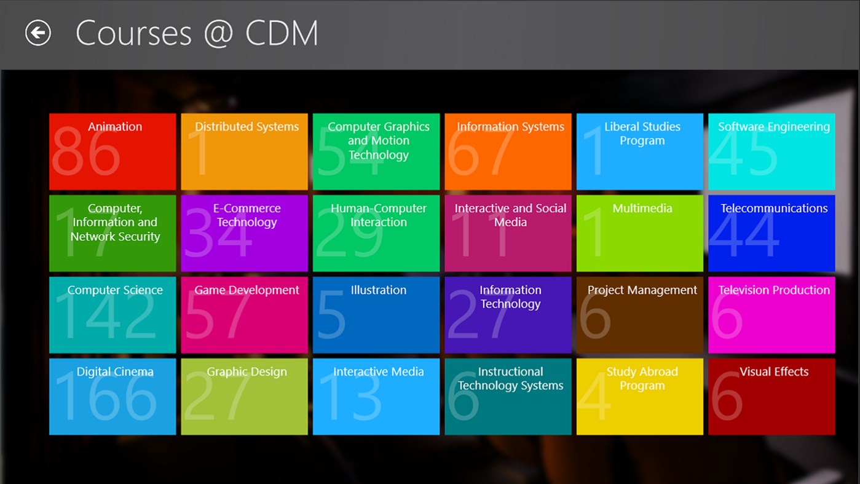Open the Liberal Studies Program tile
The width and height of the screenshot is (860, 484).
point(639,151)
